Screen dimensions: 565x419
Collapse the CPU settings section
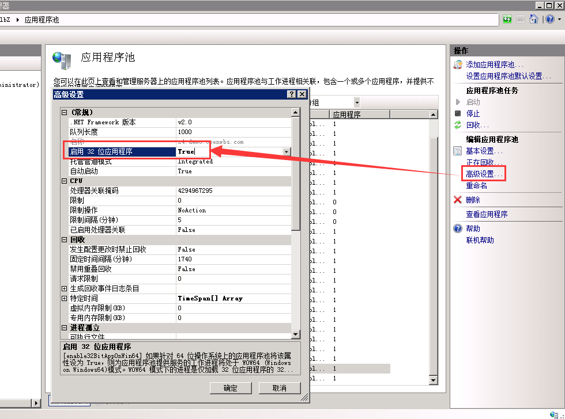(63, 181)
